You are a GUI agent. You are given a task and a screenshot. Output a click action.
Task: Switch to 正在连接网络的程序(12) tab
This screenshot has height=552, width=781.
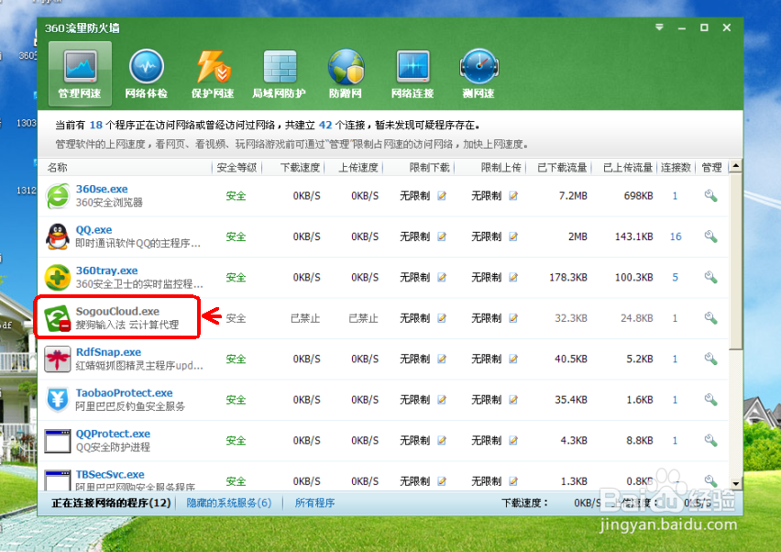coord(111,503)
